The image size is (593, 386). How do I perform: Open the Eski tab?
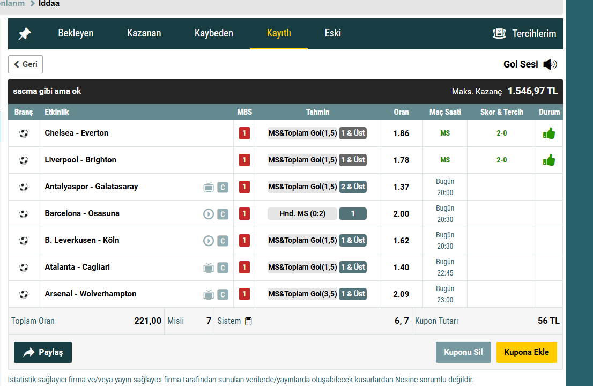coord(333,33)
